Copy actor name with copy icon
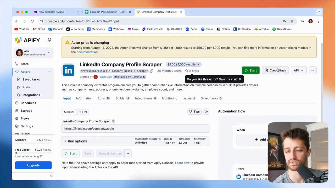The width and height of the screenshot is (335, 188). click(x=152, y=71)
